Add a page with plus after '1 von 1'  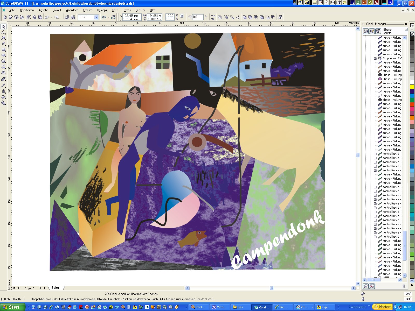(40, 288)
